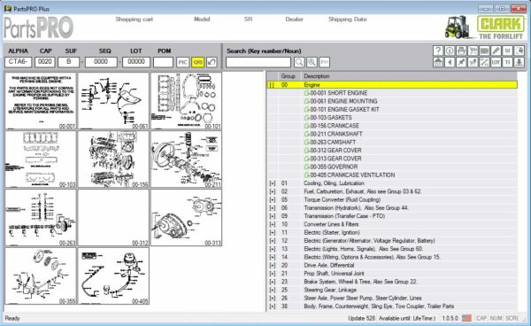Print using the printer toolbar icon
The height and width of the screenshot is (326, 531).
pyautogui.click(x=461, y=50)
